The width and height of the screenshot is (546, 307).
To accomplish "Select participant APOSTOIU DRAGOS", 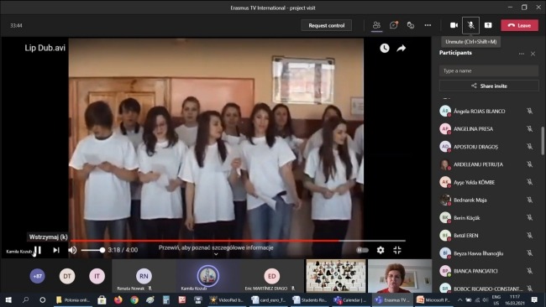I will (487, 147).
